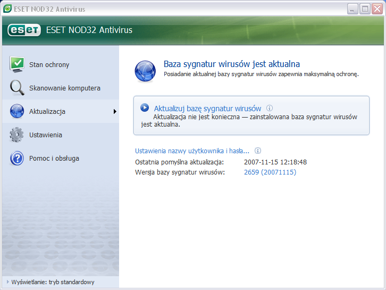
Task: Click Wyświetlanie: tryb standardowy link
Action: (x=53, y=282)
